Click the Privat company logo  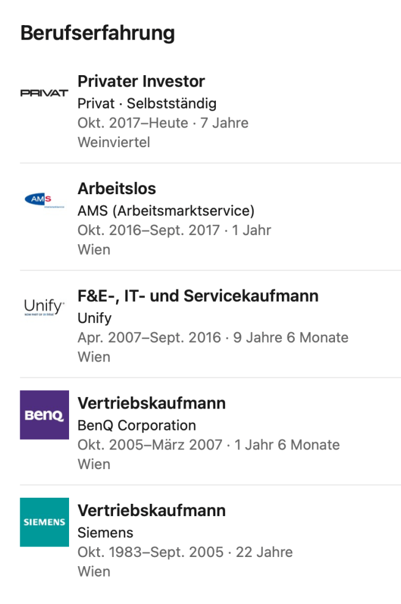tap(44, 93)
